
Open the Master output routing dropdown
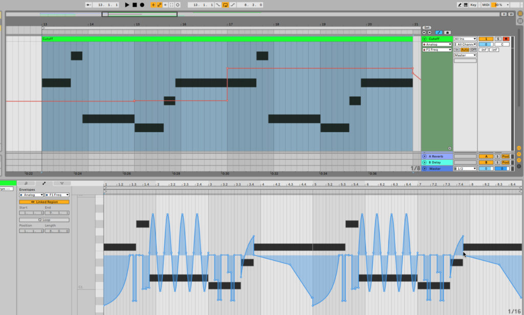coord(465,55)
